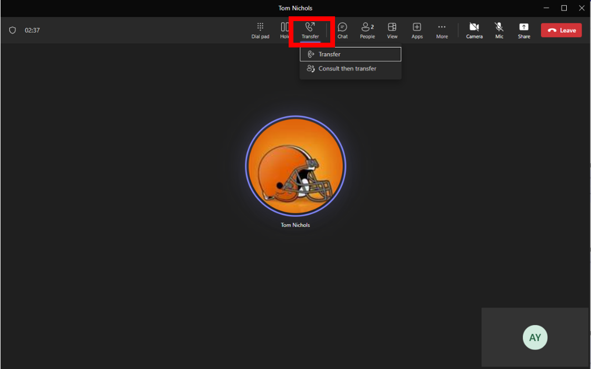Put the call on Hold
Viewport: 591px width, 369px height.
(x=284, y=31)
